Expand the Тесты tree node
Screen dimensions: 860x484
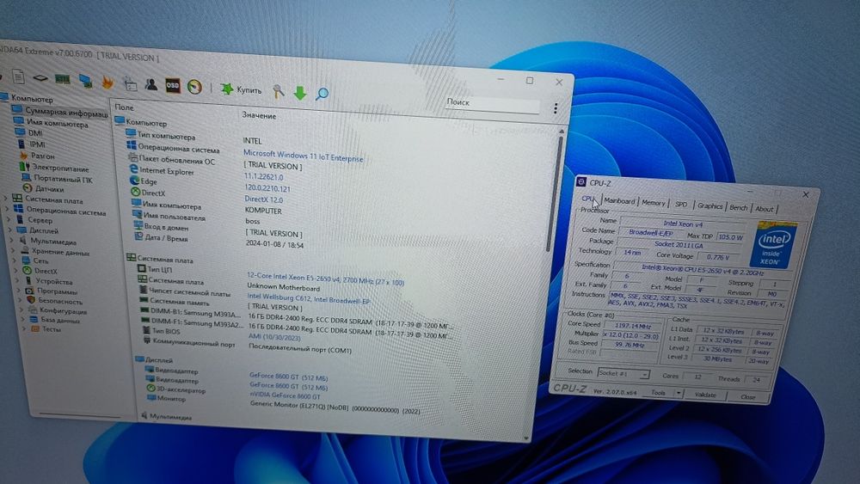[23, 329]
